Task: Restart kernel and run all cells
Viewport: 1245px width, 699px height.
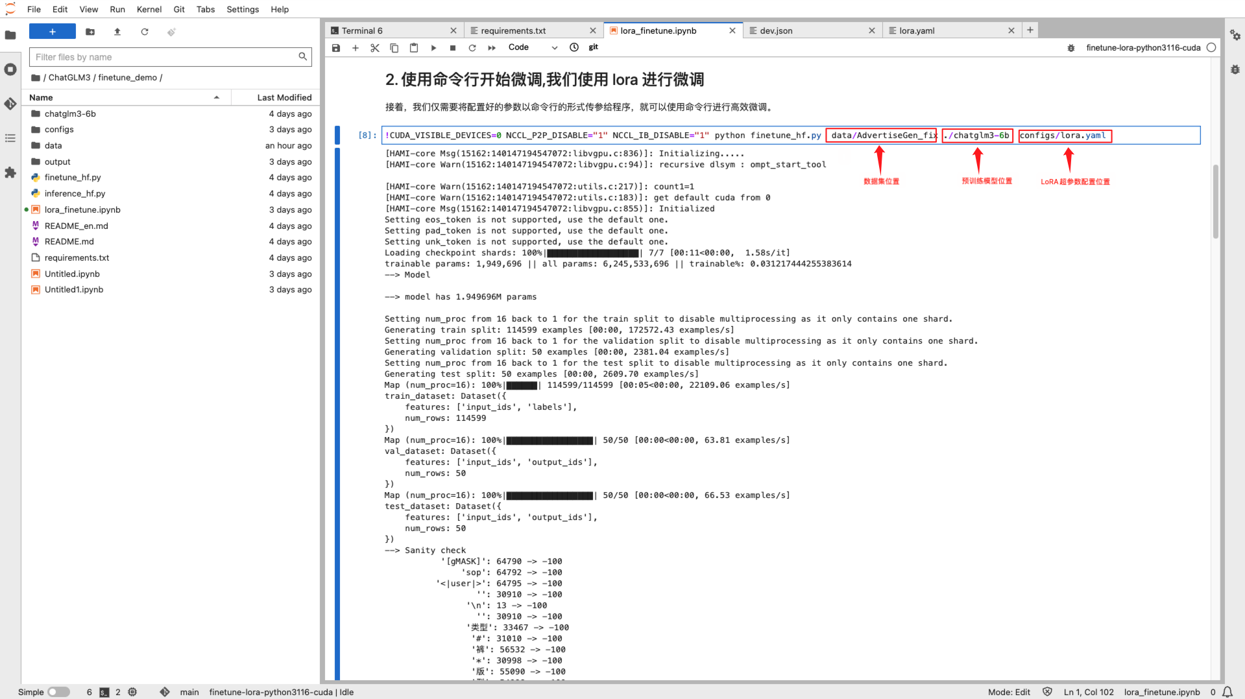Action: pos(492,47)
